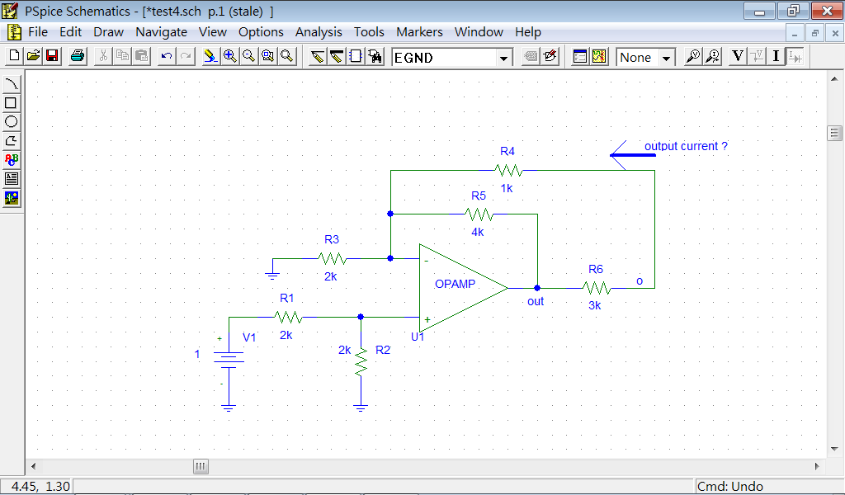
Task: Click the horizontal scrollbar left arrow
Action: click(33, 466)
